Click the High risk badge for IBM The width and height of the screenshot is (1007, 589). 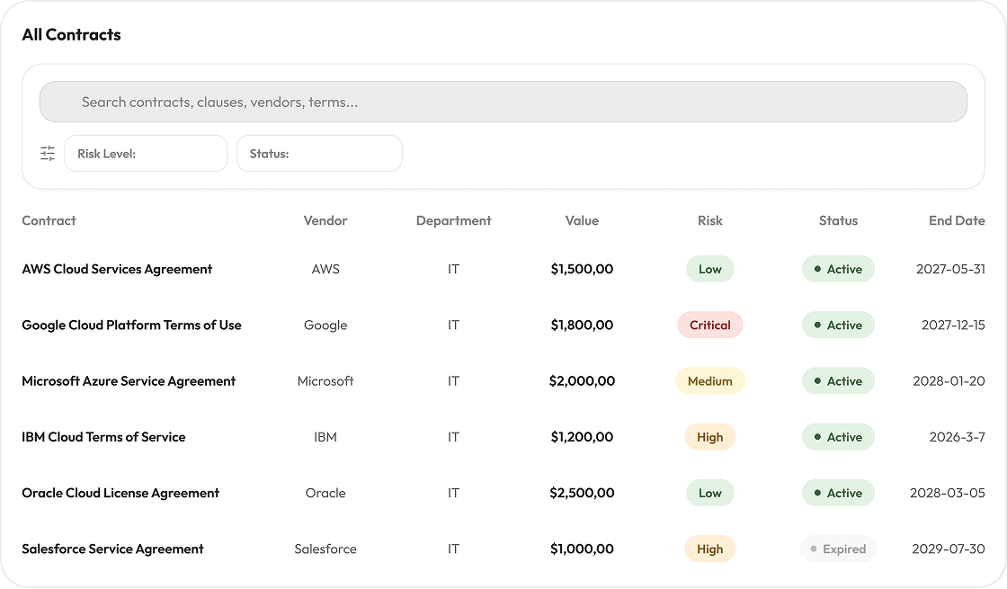coord(709,437)
